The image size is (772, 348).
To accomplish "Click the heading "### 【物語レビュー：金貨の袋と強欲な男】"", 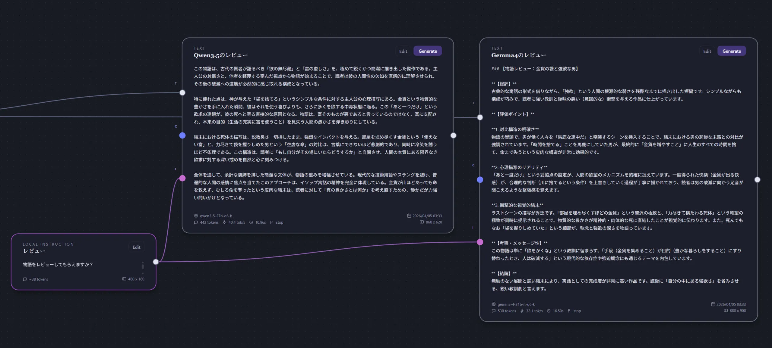I will pos(535,69).
